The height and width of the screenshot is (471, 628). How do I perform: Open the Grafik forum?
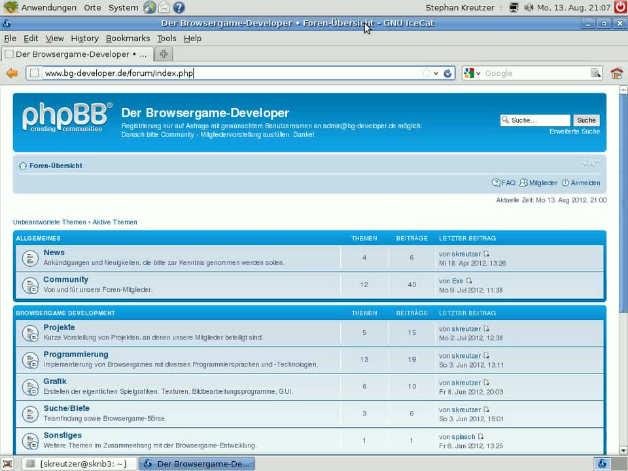pos(55,381)
